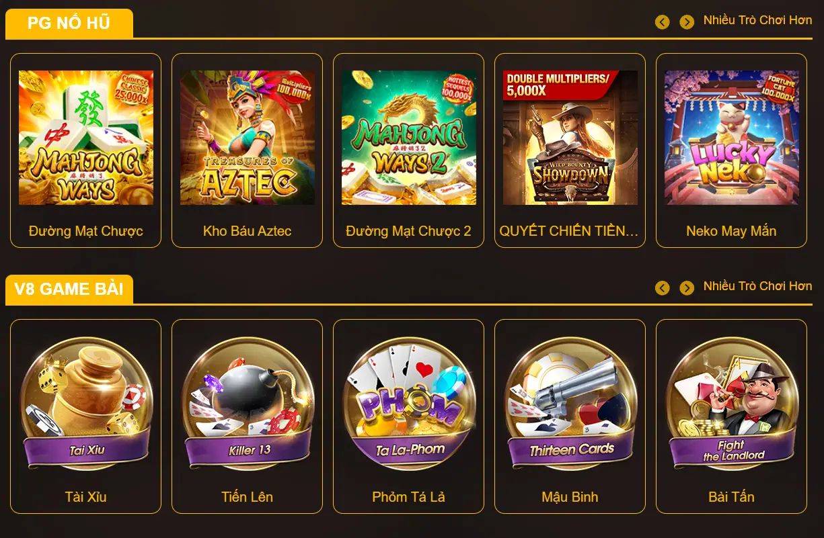This screenshot has height=538, width=824.
Task: Open Nhiều Trò Chơi Hơn link for PG
Action: [x=757, y=20]
